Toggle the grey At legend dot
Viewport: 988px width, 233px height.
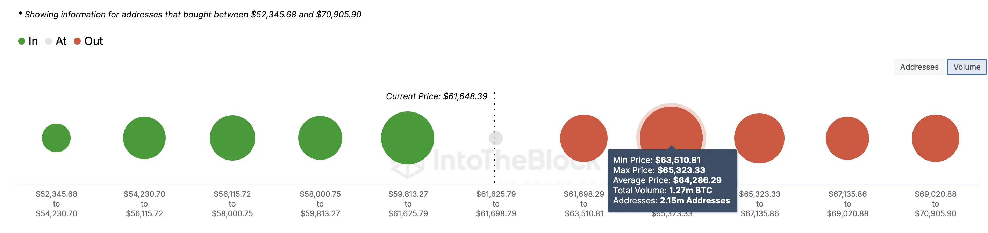pos(48,41)
